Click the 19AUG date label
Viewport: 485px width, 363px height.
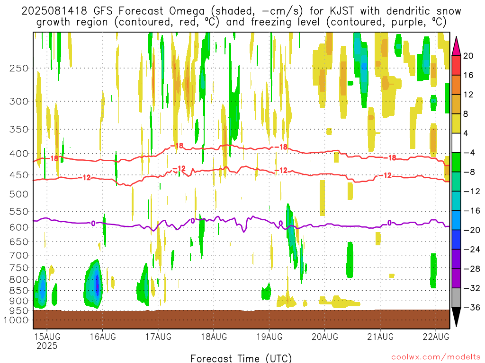(x=269, y=337)
